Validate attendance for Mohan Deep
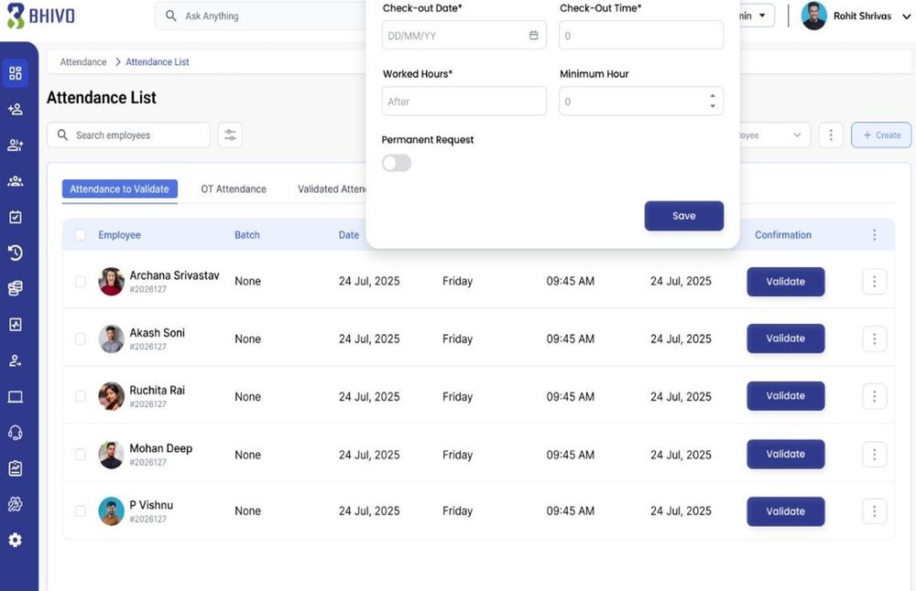The image size is (916, 591). tap(785, 454)
